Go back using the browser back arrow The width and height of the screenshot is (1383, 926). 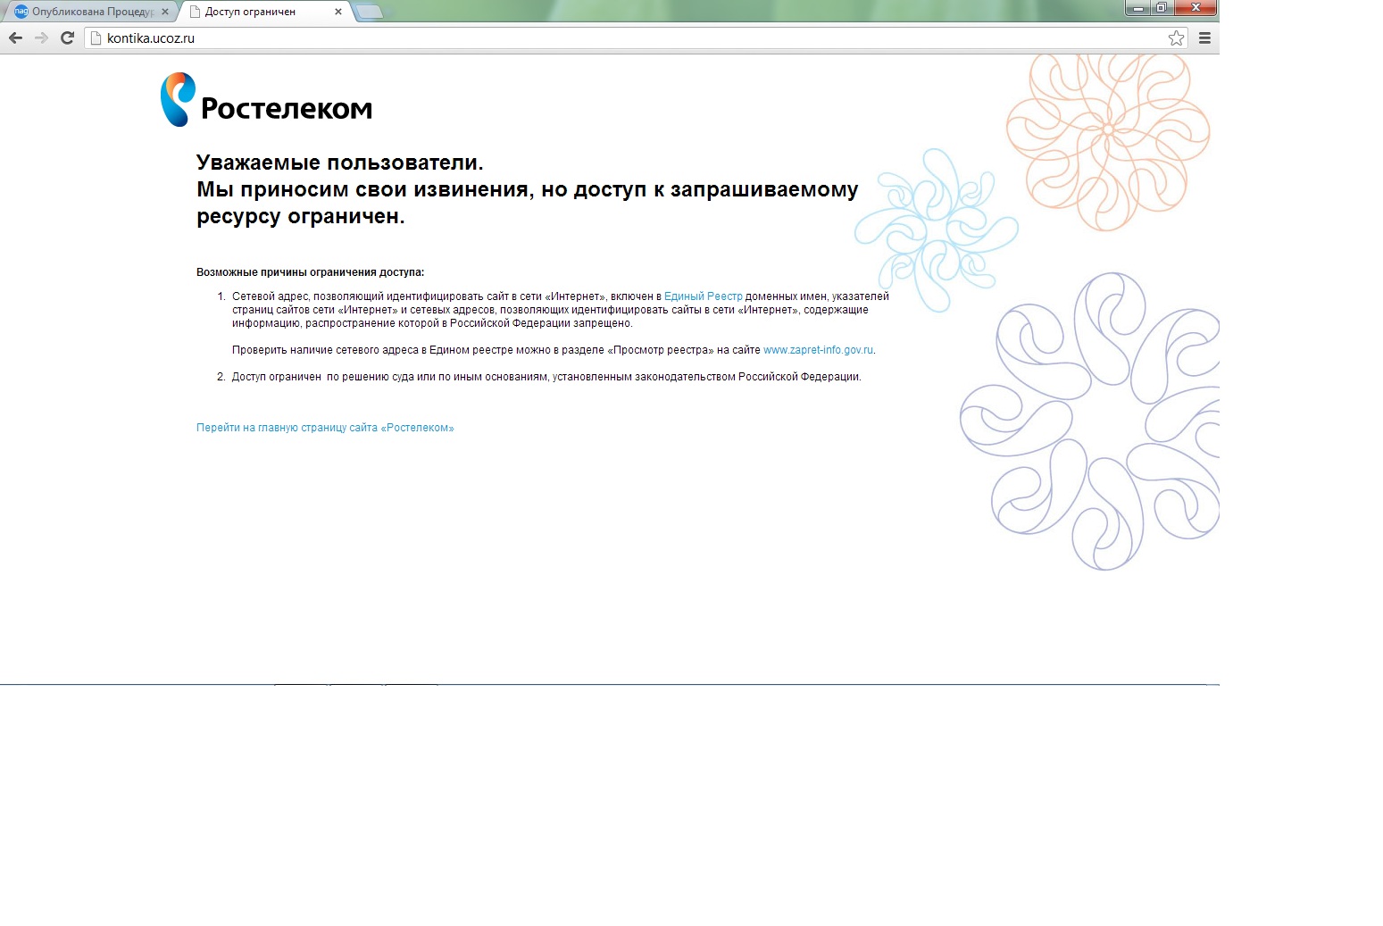click(x=15, y=38)
